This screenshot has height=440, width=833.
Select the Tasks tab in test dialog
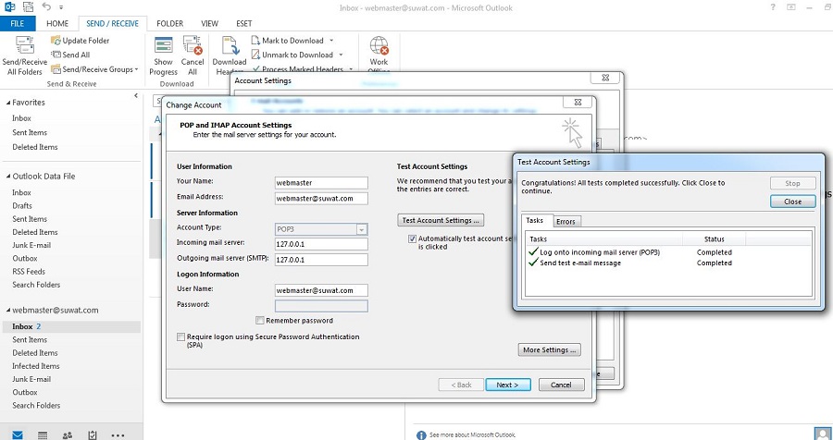[x=535, y=220]
